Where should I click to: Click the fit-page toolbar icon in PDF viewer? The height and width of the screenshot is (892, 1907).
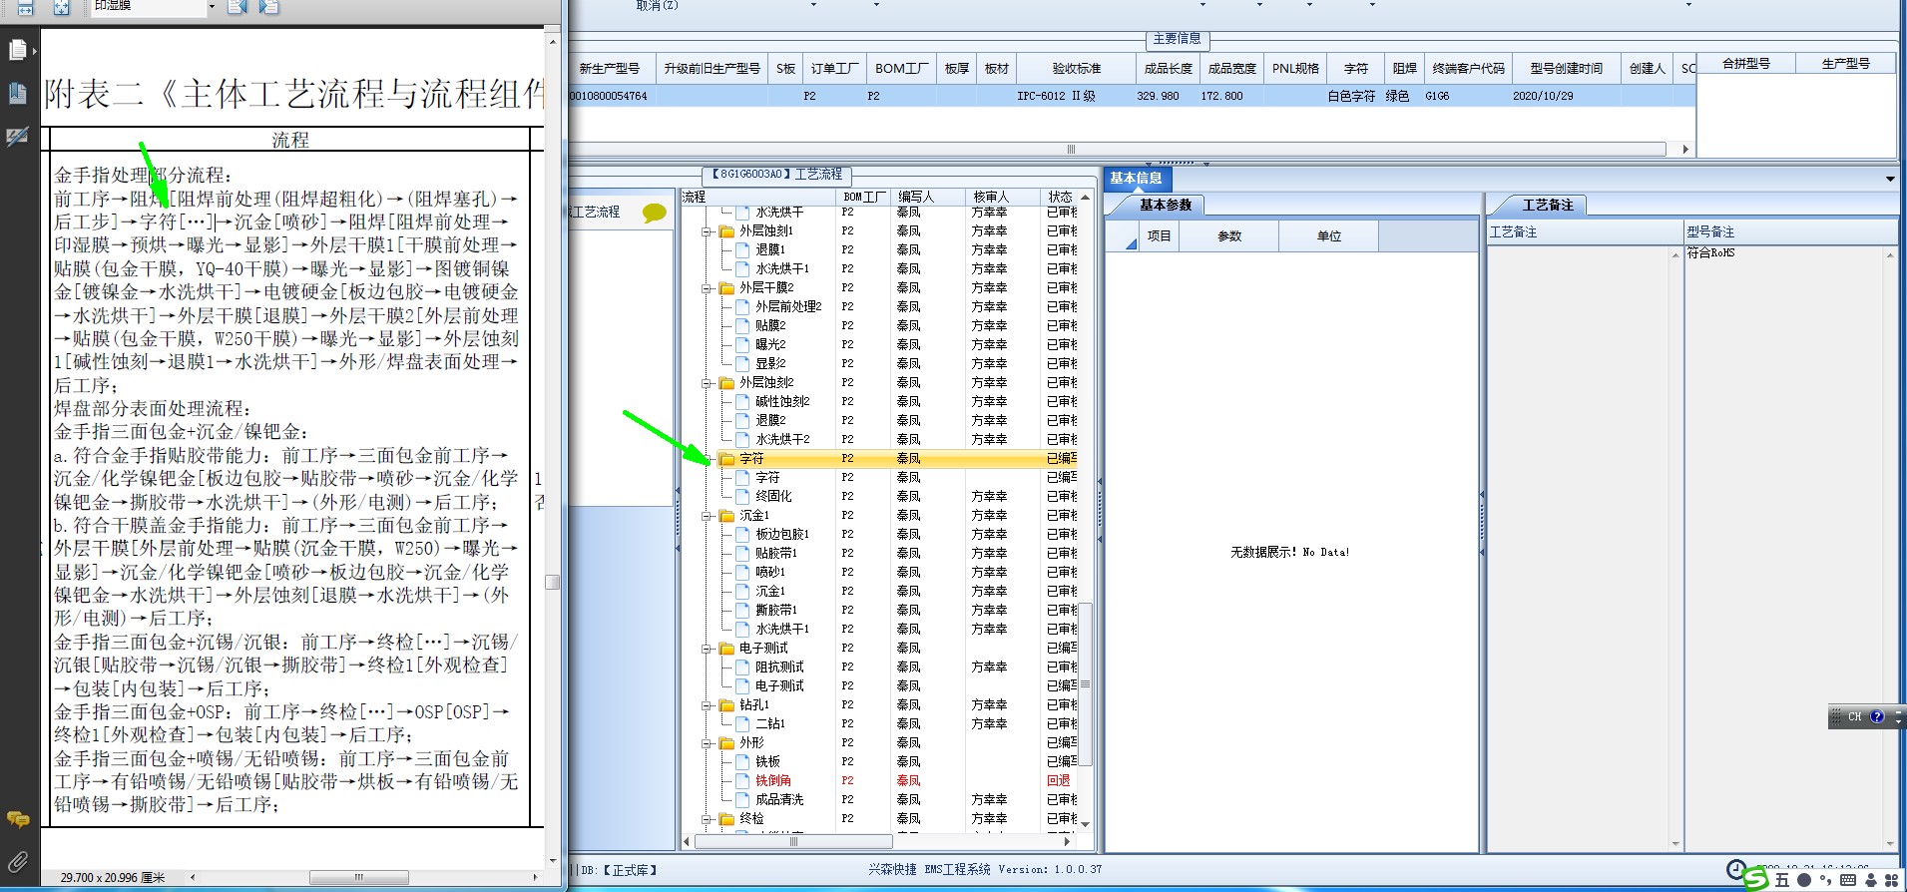(x=62, y=7)
